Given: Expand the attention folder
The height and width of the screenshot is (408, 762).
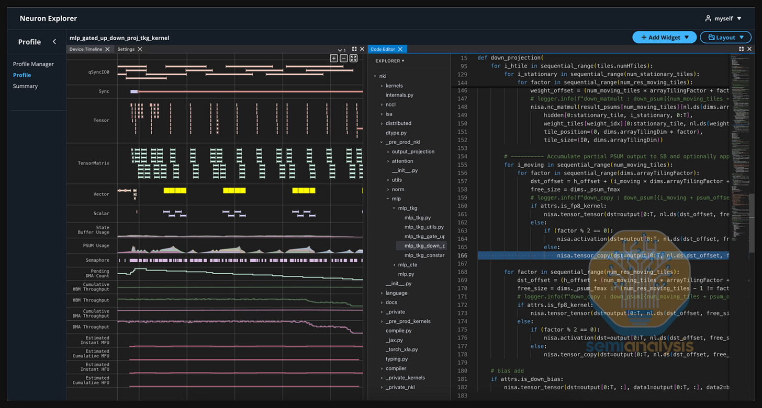Looking at the screenshot, I should coord(402,161).
